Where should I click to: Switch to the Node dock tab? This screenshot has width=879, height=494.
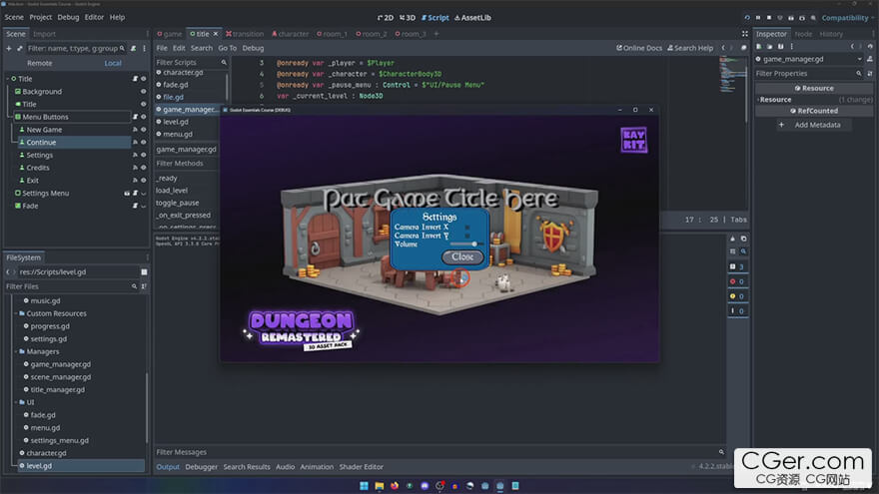(x=803, y=34)
